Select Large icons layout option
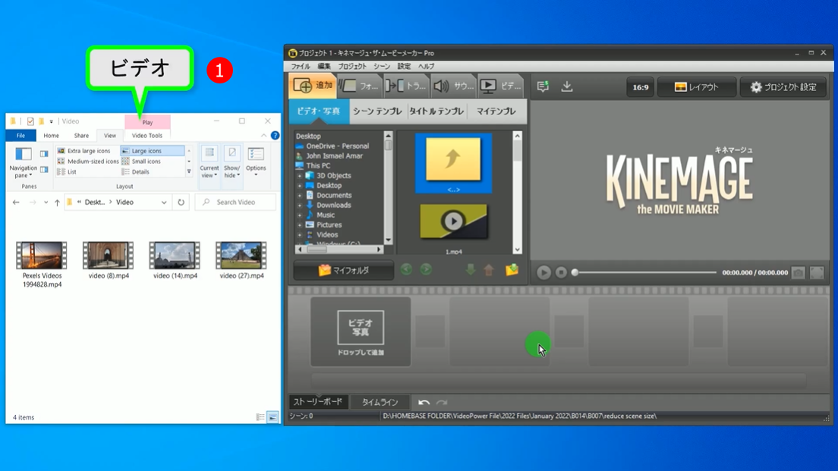Image resolution: width=838 pixels, height=471 pixels. (x=152, y=151)
